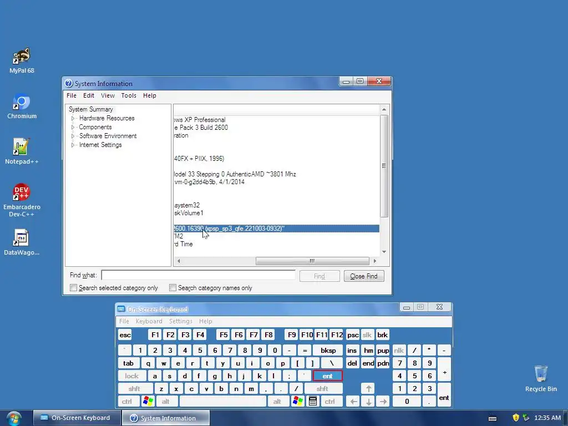Click the 12:35 AM taskbar clock
Image resolution: width=568 pixels, height=426 pixels.
click(x=547, y=418)
